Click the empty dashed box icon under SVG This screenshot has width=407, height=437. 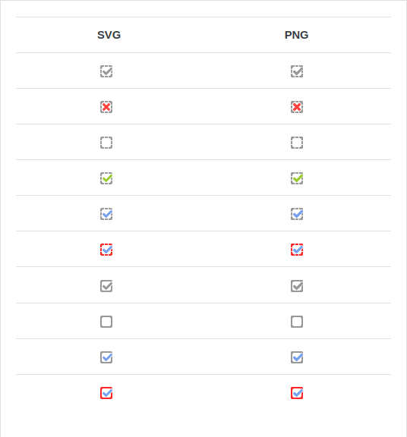tap(106, 143)
